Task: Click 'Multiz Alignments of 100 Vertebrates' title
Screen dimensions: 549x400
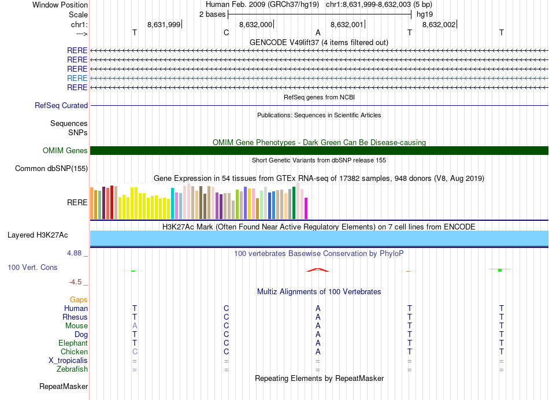Action: coord(319,292)
